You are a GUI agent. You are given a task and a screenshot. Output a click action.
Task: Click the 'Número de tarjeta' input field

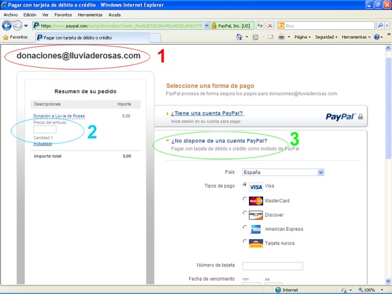(x=273, y=266)
